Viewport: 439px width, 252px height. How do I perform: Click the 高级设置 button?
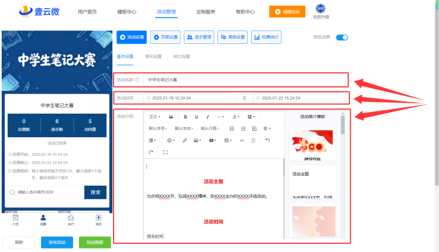(232, 38)
